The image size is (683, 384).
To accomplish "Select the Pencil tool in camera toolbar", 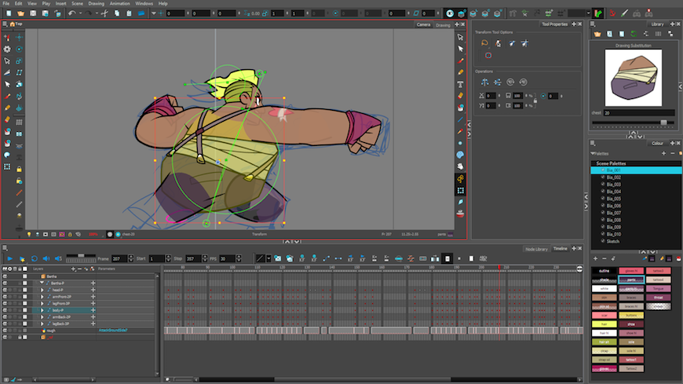I will pos(460,72).
